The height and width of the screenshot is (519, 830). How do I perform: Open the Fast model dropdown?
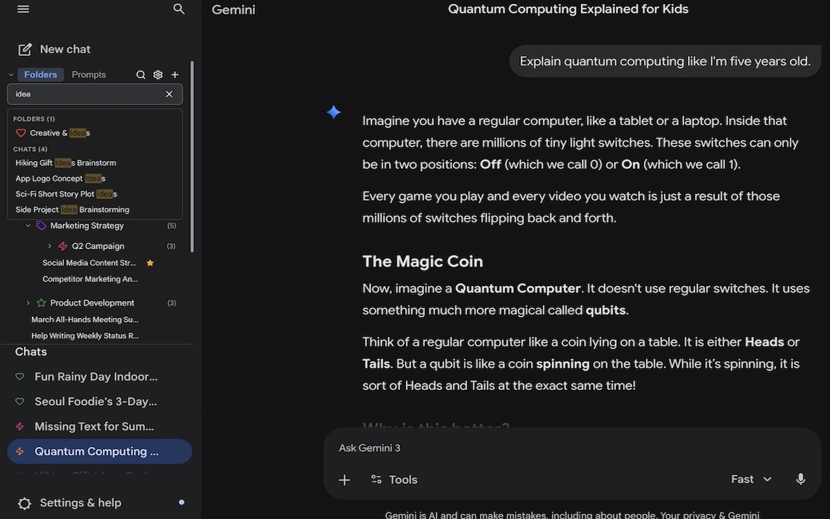point(752,479)
